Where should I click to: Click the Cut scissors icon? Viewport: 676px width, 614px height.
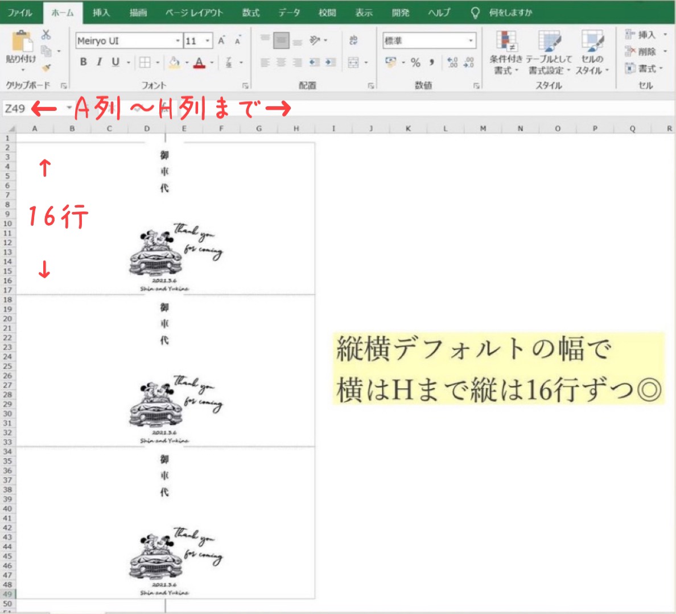point(46,35)
